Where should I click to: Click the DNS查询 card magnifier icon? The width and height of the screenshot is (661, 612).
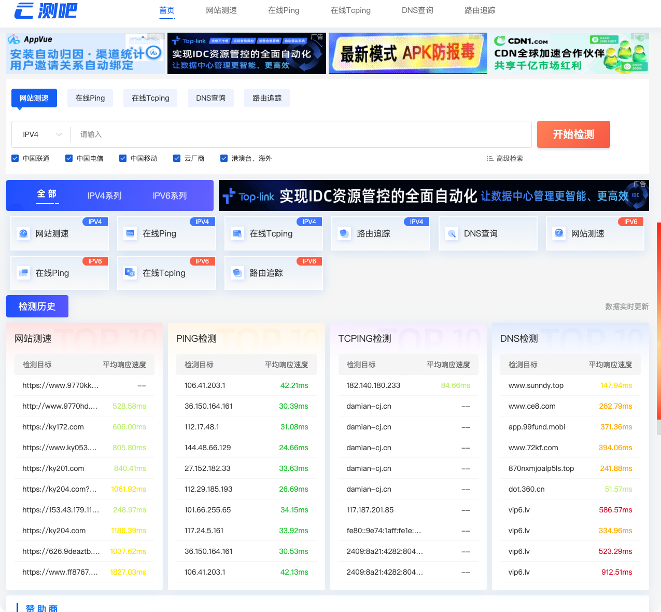pos(452,234)
